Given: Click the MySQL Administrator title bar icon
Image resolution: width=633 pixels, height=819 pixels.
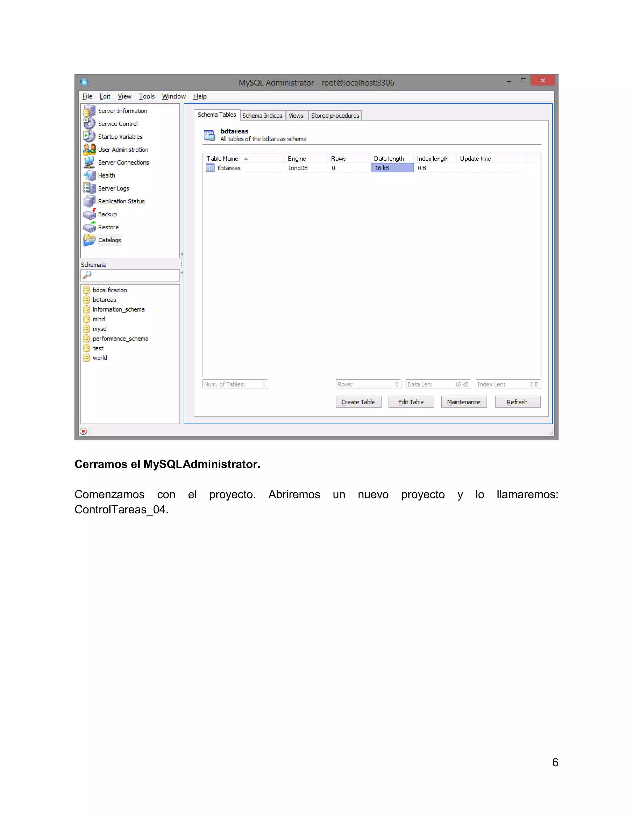Looking at the screenshot, I should point(84,82).
